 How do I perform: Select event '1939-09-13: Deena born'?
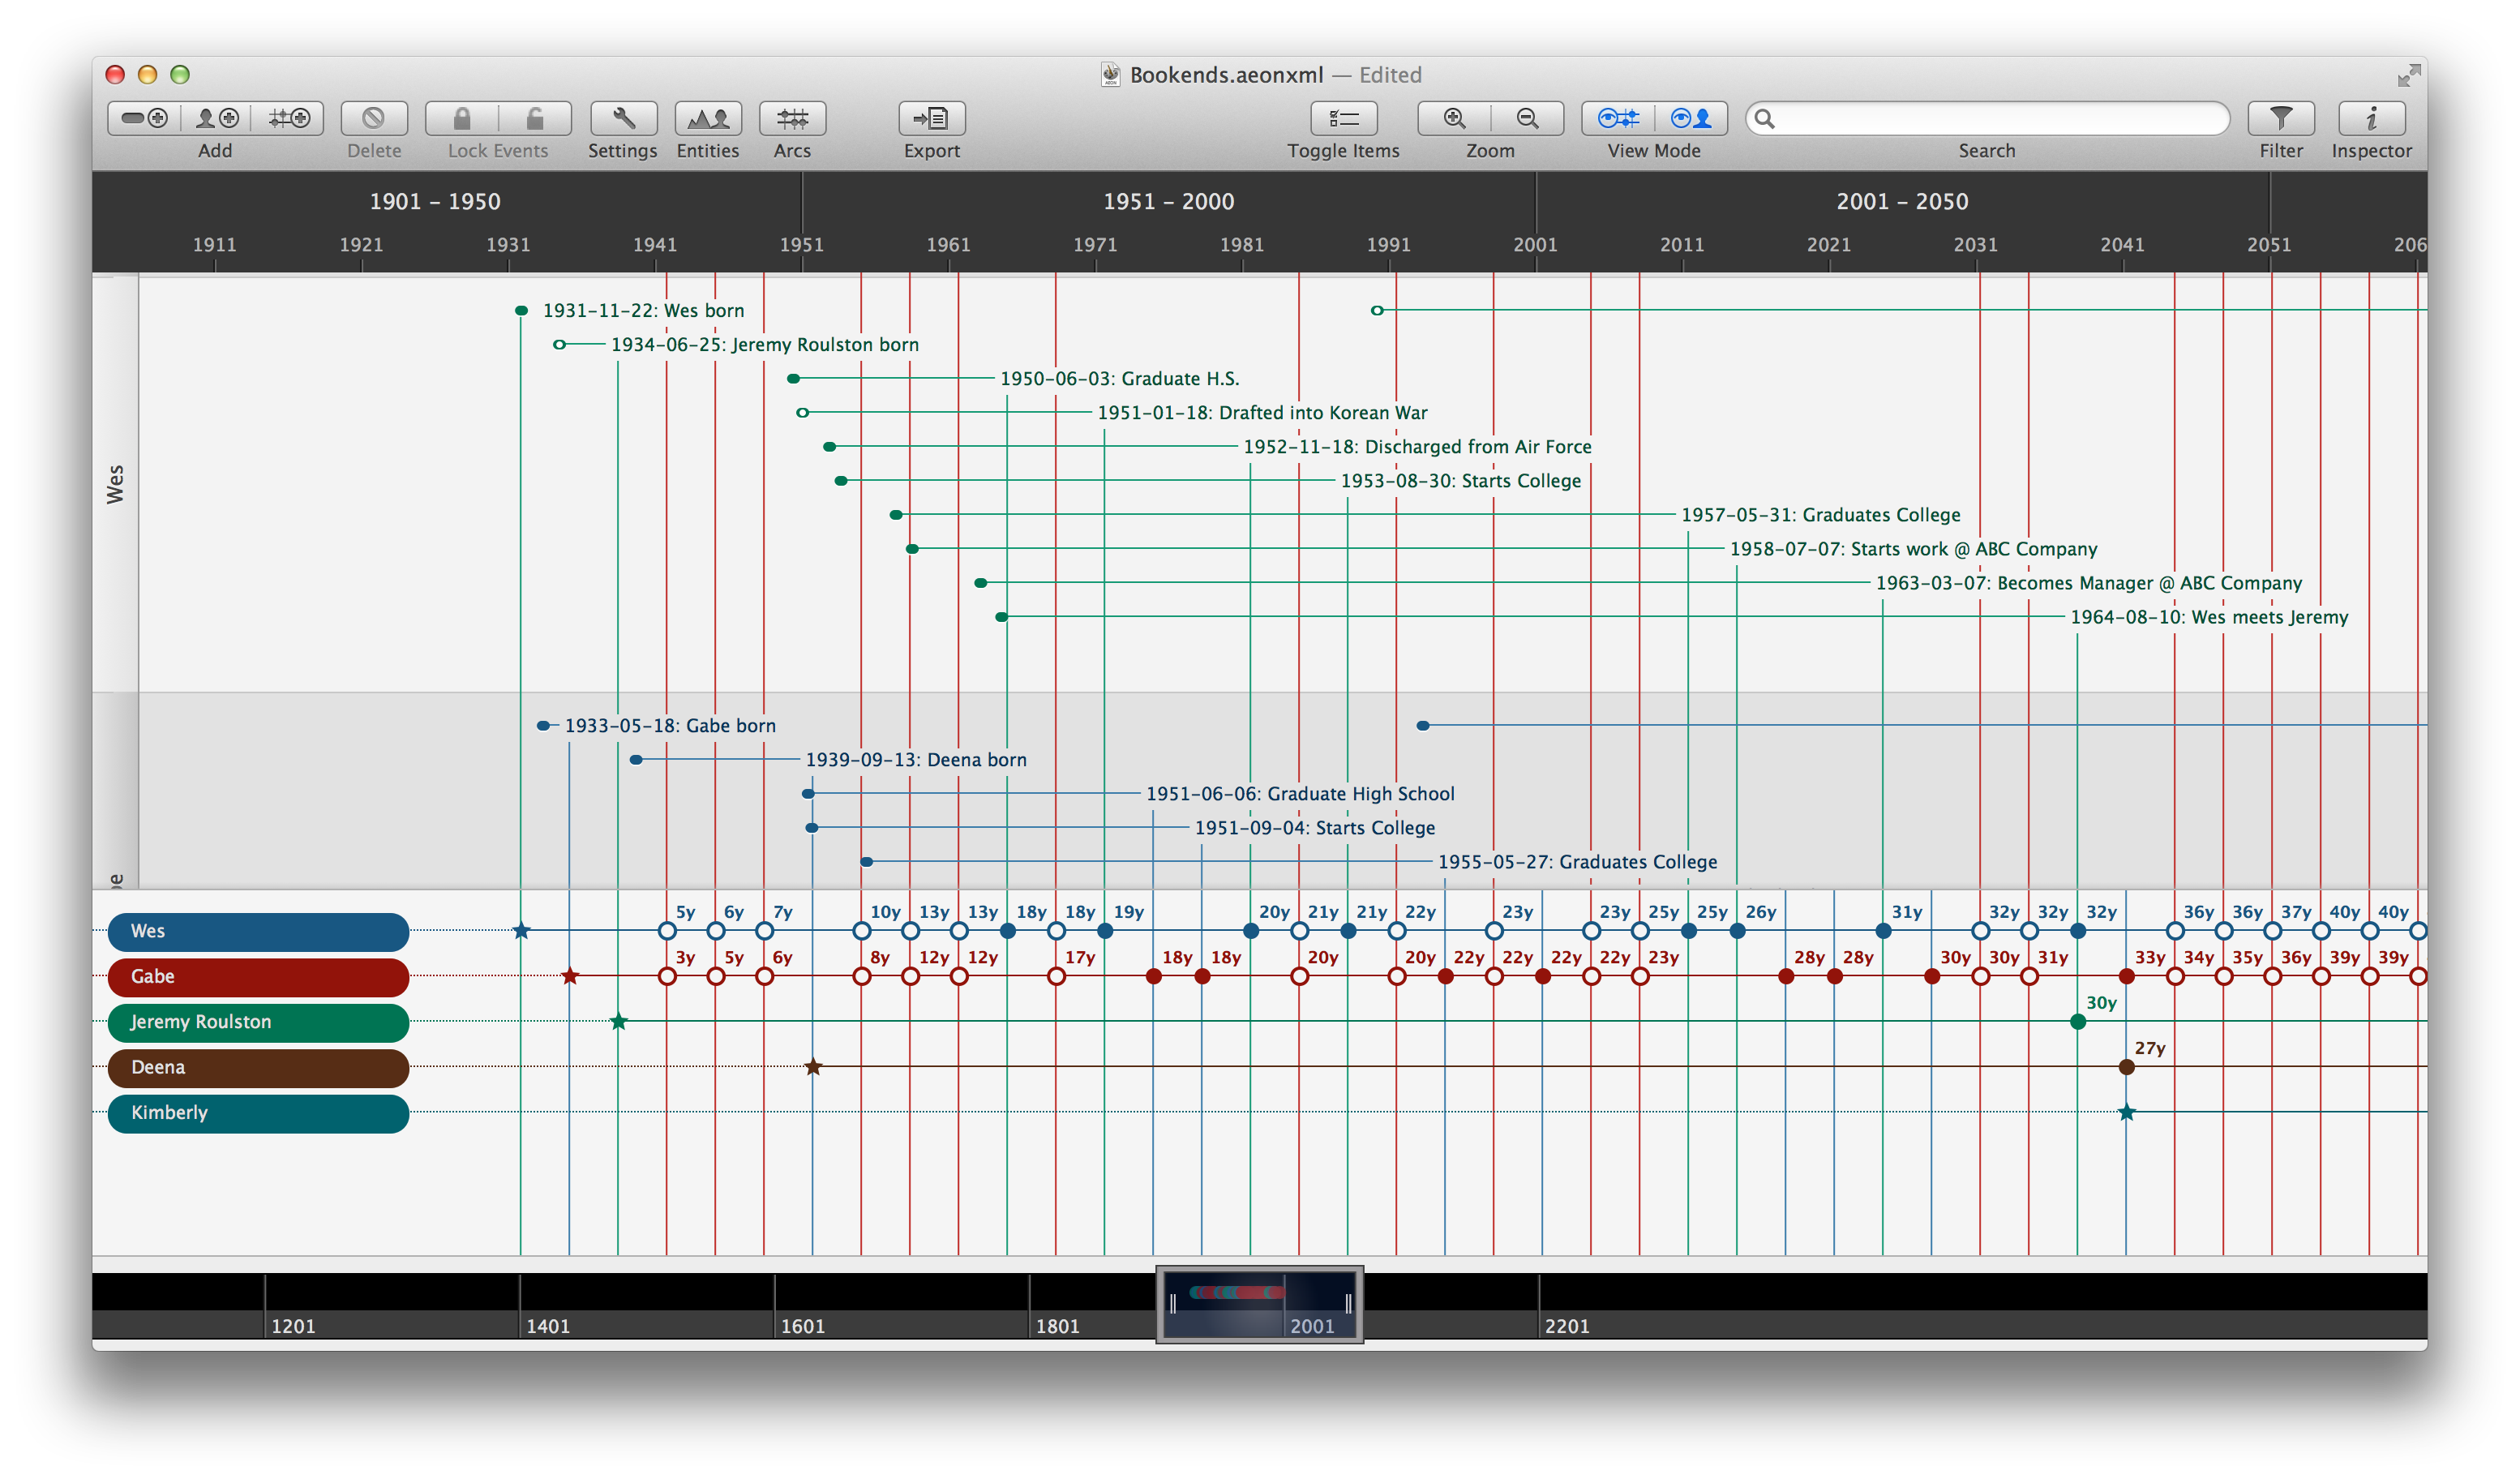pyautogui.click(x=916, y=760)
